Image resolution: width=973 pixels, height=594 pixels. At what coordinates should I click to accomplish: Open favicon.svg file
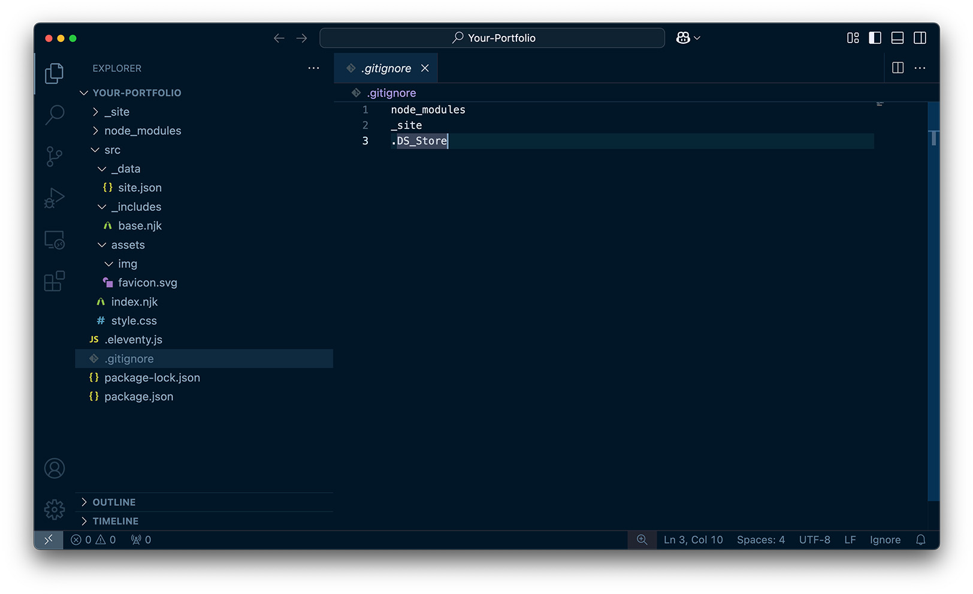[x=204, y=283]
